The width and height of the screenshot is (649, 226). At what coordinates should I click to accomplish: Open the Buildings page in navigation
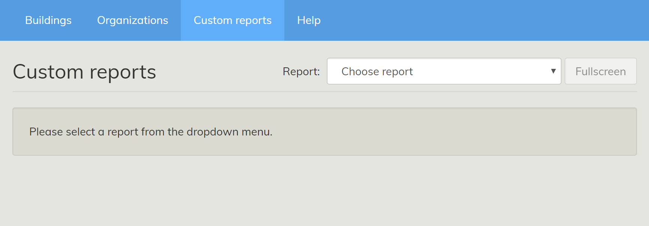coord(48,20)
